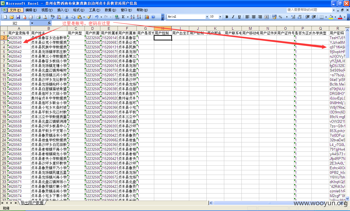Toggle align left
This screenshot has height=211, width=350.
tap(247, 17)
